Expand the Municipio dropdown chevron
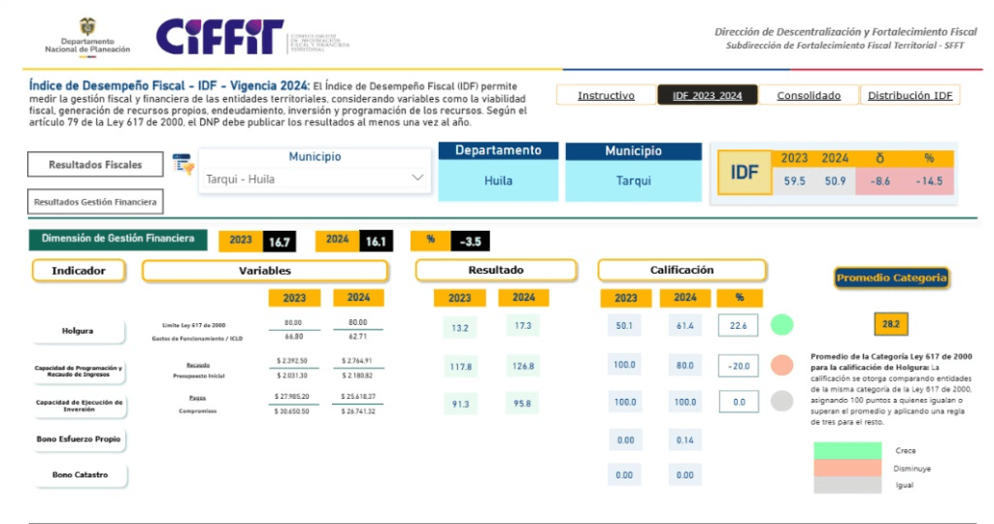 click(418, 179)
